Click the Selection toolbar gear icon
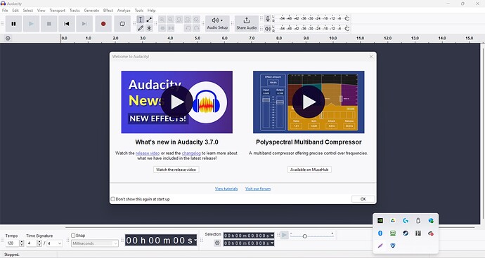 click(x=217, y=243)
